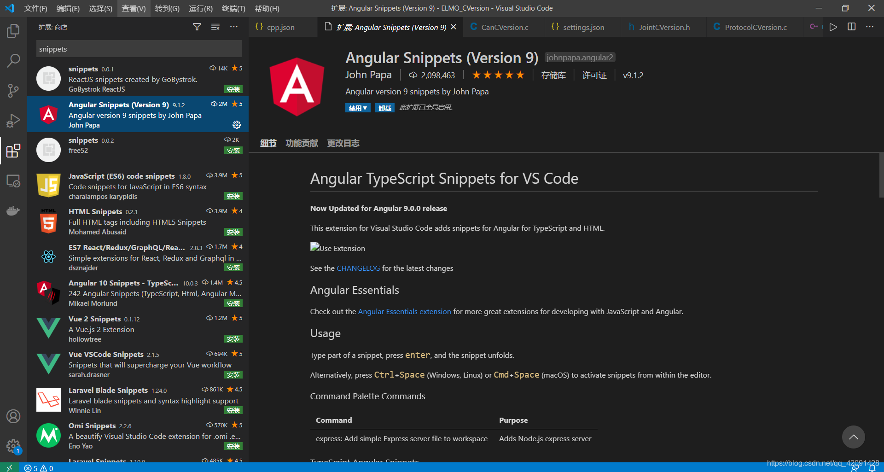This screenshot has width=884, height=472.
Task: Install ES7 React/Redux/GraphQL snippets extension
Action: click(x=233, y=268)
